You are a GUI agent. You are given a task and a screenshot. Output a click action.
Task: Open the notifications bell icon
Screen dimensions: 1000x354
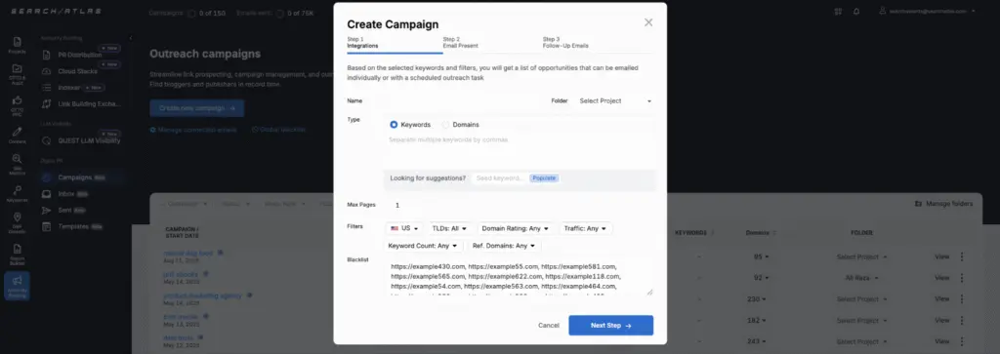pos(855,11)
